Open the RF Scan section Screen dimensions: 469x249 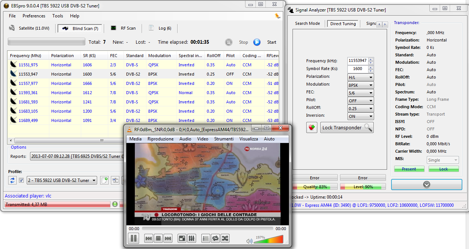coord(124,28)
